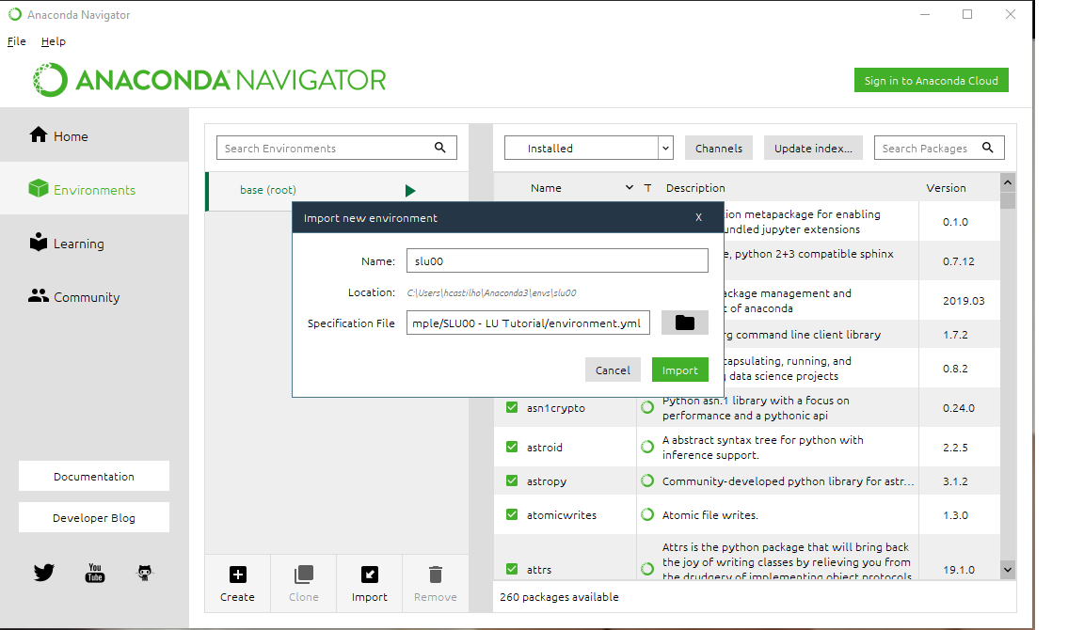Screen dimensions: 1084x630
Task: Click the Clone environment icon
Action: pyautogui.click(x=304, y=575)
